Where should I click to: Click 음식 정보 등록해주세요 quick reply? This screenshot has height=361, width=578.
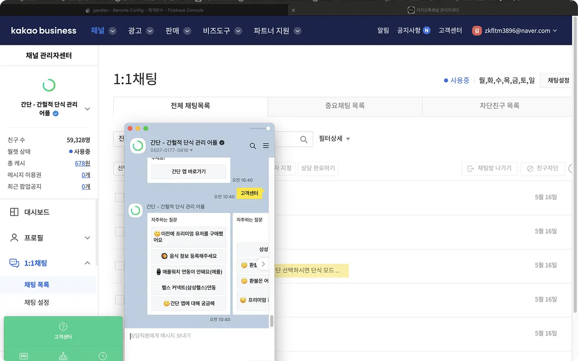click(x=189, y=256)
